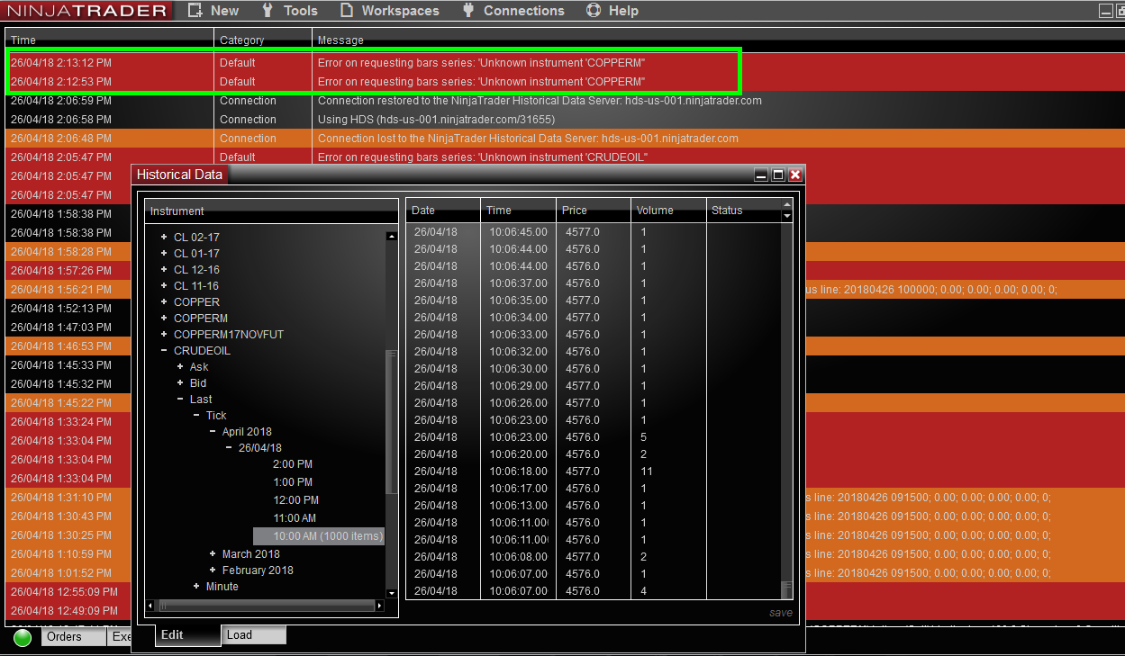
Task: Open the Tools menu
Action: 300,11
